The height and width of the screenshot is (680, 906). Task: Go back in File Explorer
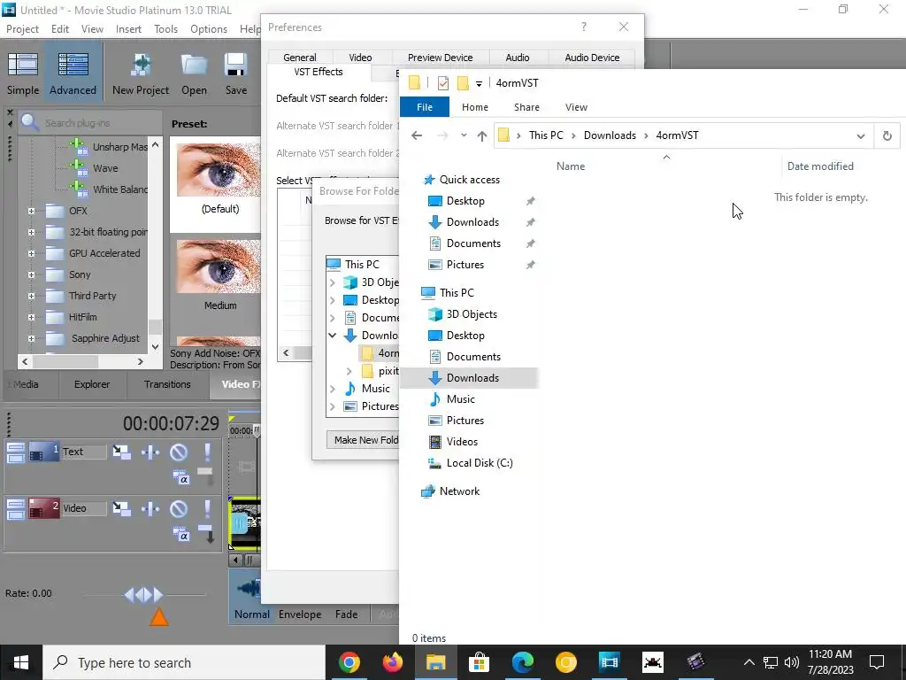point(417,135)
